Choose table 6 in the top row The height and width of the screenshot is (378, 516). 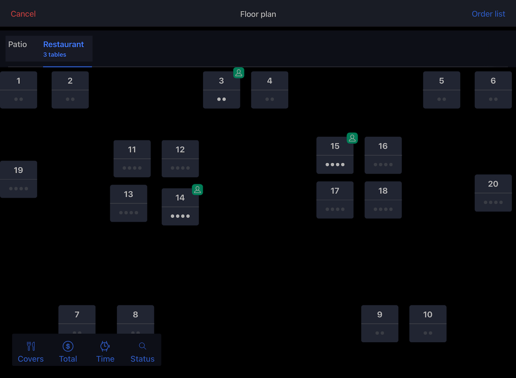click(493, 90)
